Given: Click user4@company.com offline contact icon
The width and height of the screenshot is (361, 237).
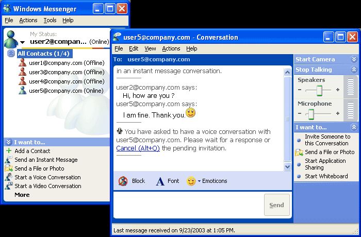Looking at the screenshot, I should pos(22,81).
